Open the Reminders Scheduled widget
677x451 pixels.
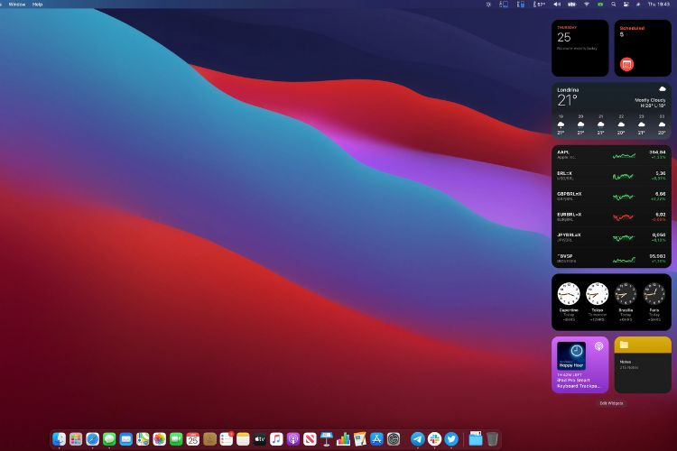pos(643,48)
